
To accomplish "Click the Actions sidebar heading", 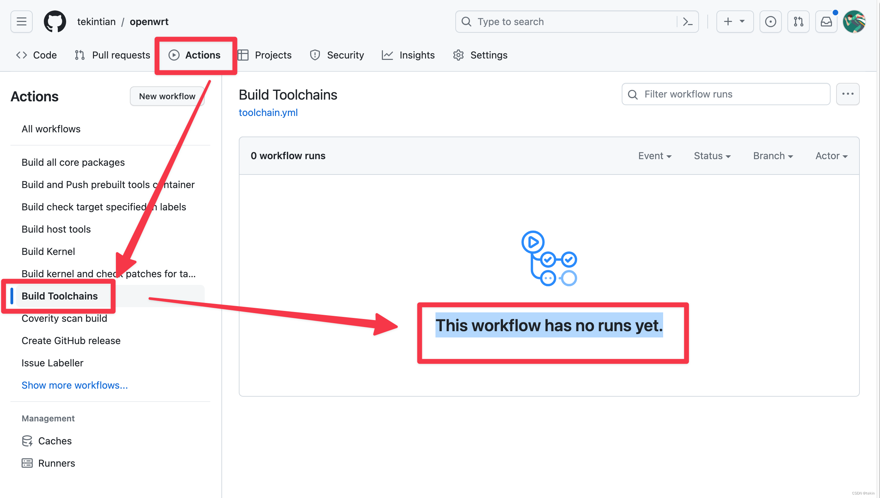I will pos(34,96).
